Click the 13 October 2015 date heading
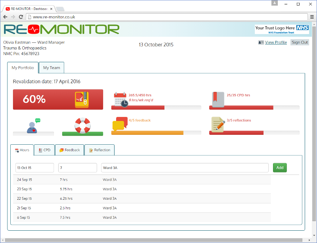Image resolution: width=317 pixels, height=243 pixels. 156,45
